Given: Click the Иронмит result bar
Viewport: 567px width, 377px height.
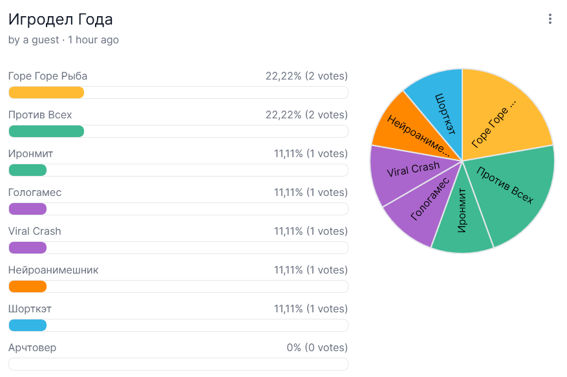Looking at the screenshot, I should point(28,170).
